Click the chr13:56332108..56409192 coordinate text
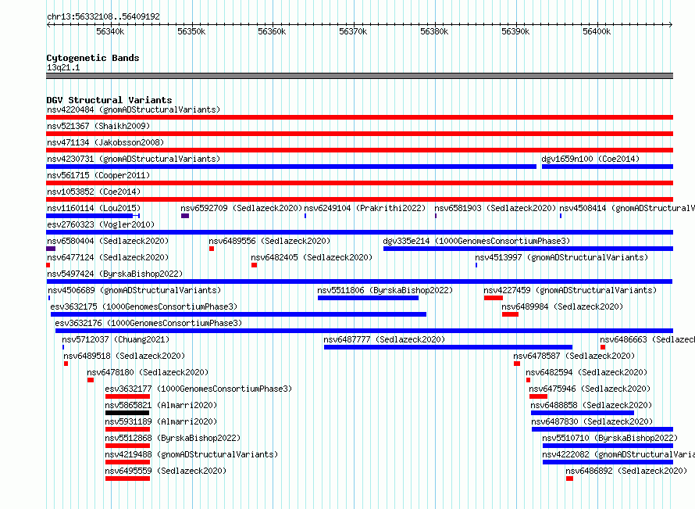The height and width of the screenshot is (509, 695). tap(103, 16)
